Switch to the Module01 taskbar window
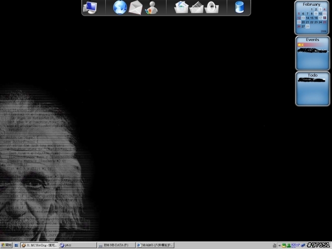 (x=155, y=245)
